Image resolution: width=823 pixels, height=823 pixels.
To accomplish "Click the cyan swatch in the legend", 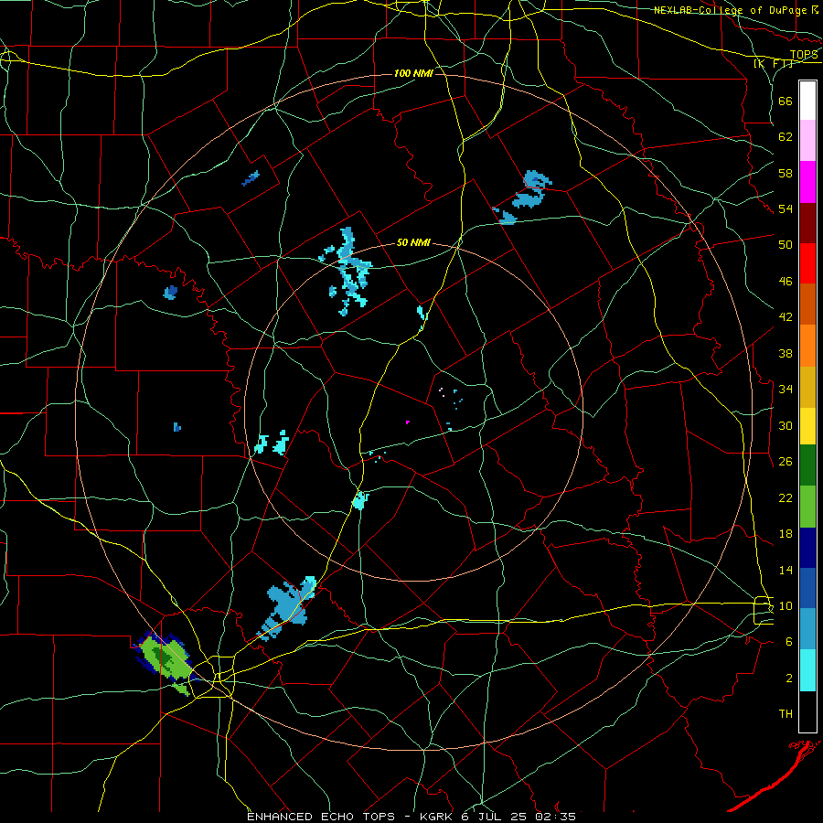I will (x=807, y=670).
